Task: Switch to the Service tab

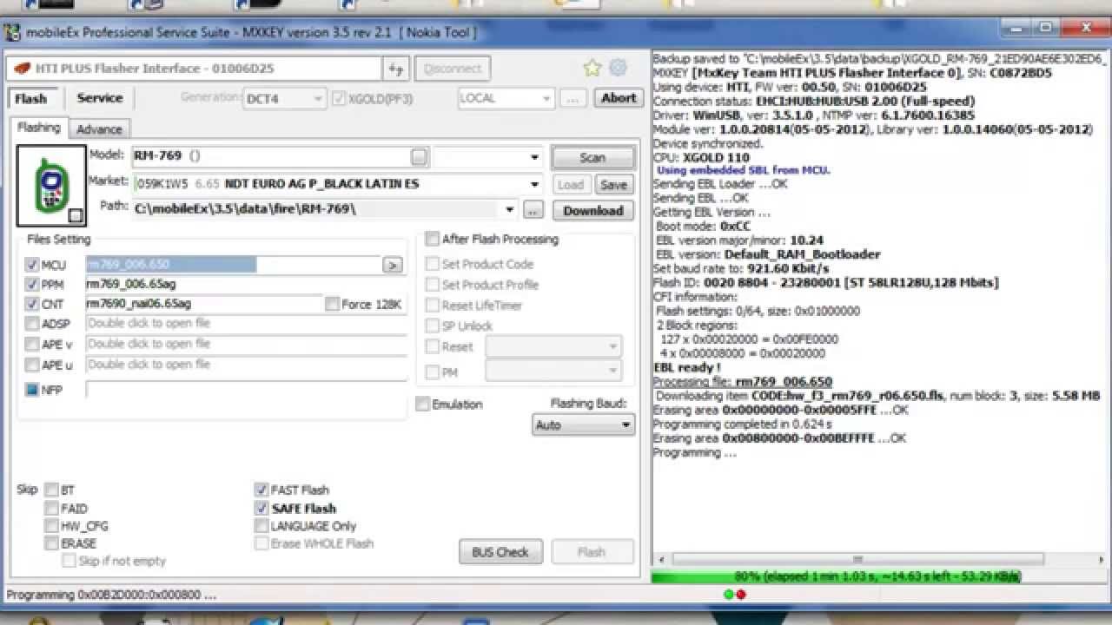Action: click(x=100, y=98)
